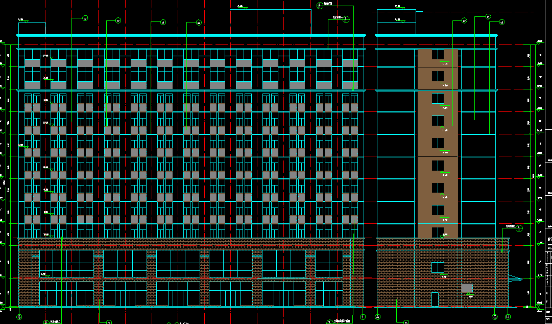The height and width of the screenshot is (324, 552).
Task: Select axis bubble 16 at the bottom left
Action: 19,317
